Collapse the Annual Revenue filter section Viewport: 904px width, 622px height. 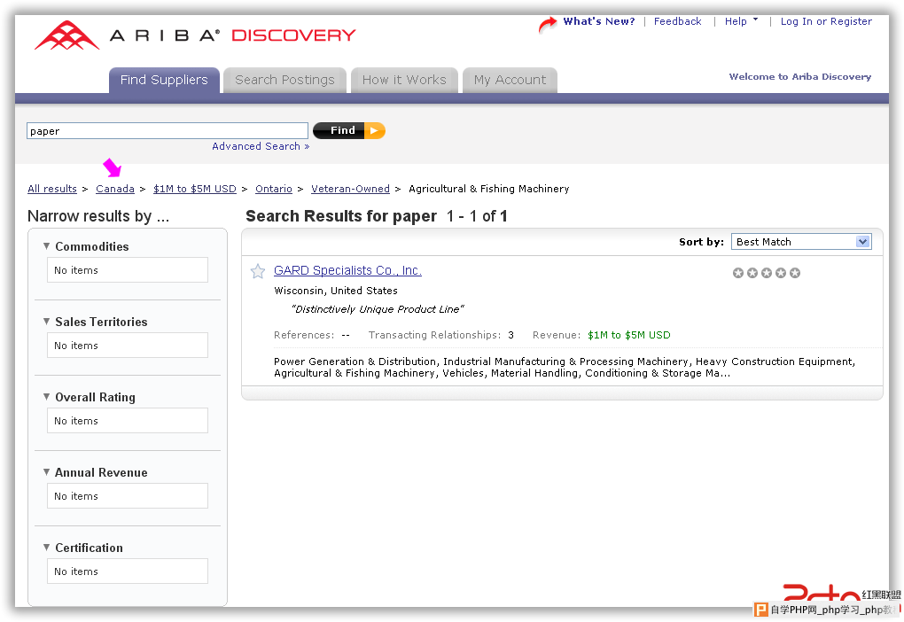(x=47, y=472)
